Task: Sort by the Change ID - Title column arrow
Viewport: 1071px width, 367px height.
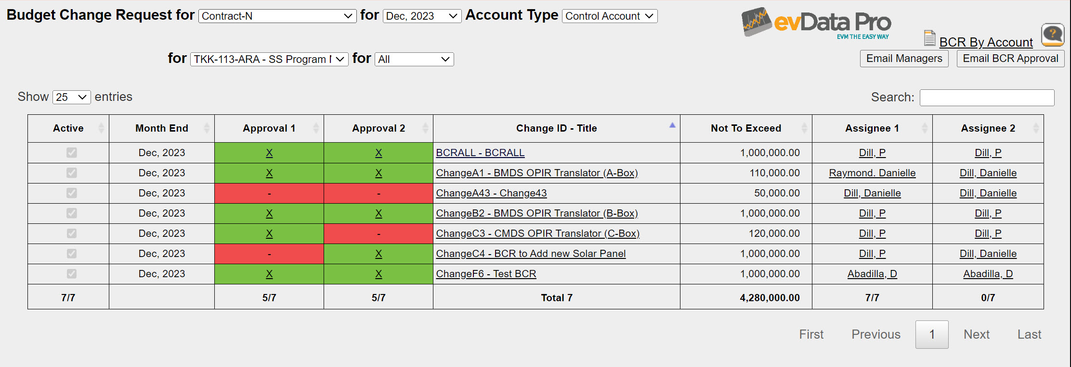Action: pyautogui.click(x=672, y=125)
